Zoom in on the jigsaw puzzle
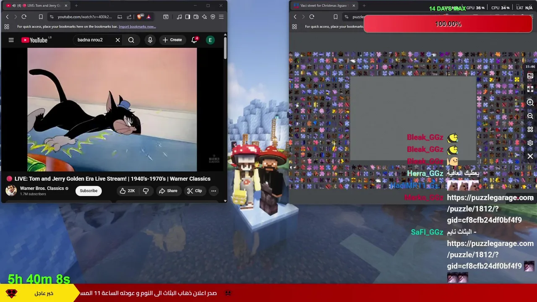 pos(530,103)
